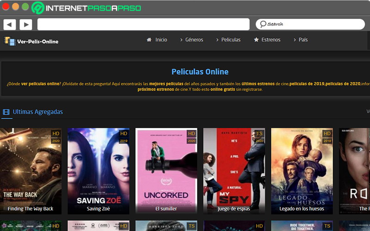
Task: Open the Legado en los Huesos poster
Action: click(302, 171)
